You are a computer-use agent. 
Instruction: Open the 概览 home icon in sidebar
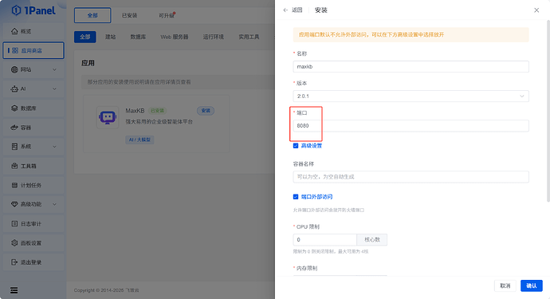(x=14, y=31)
